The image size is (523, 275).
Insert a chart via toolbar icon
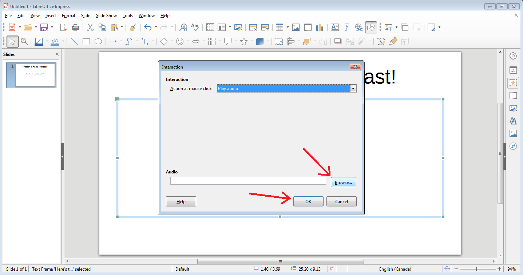[320, 27]
